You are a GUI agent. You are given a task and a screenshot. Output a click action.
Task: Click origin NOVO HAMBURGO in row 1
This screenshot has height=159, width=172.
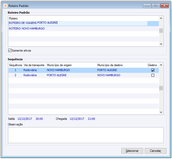pos(58,70)
